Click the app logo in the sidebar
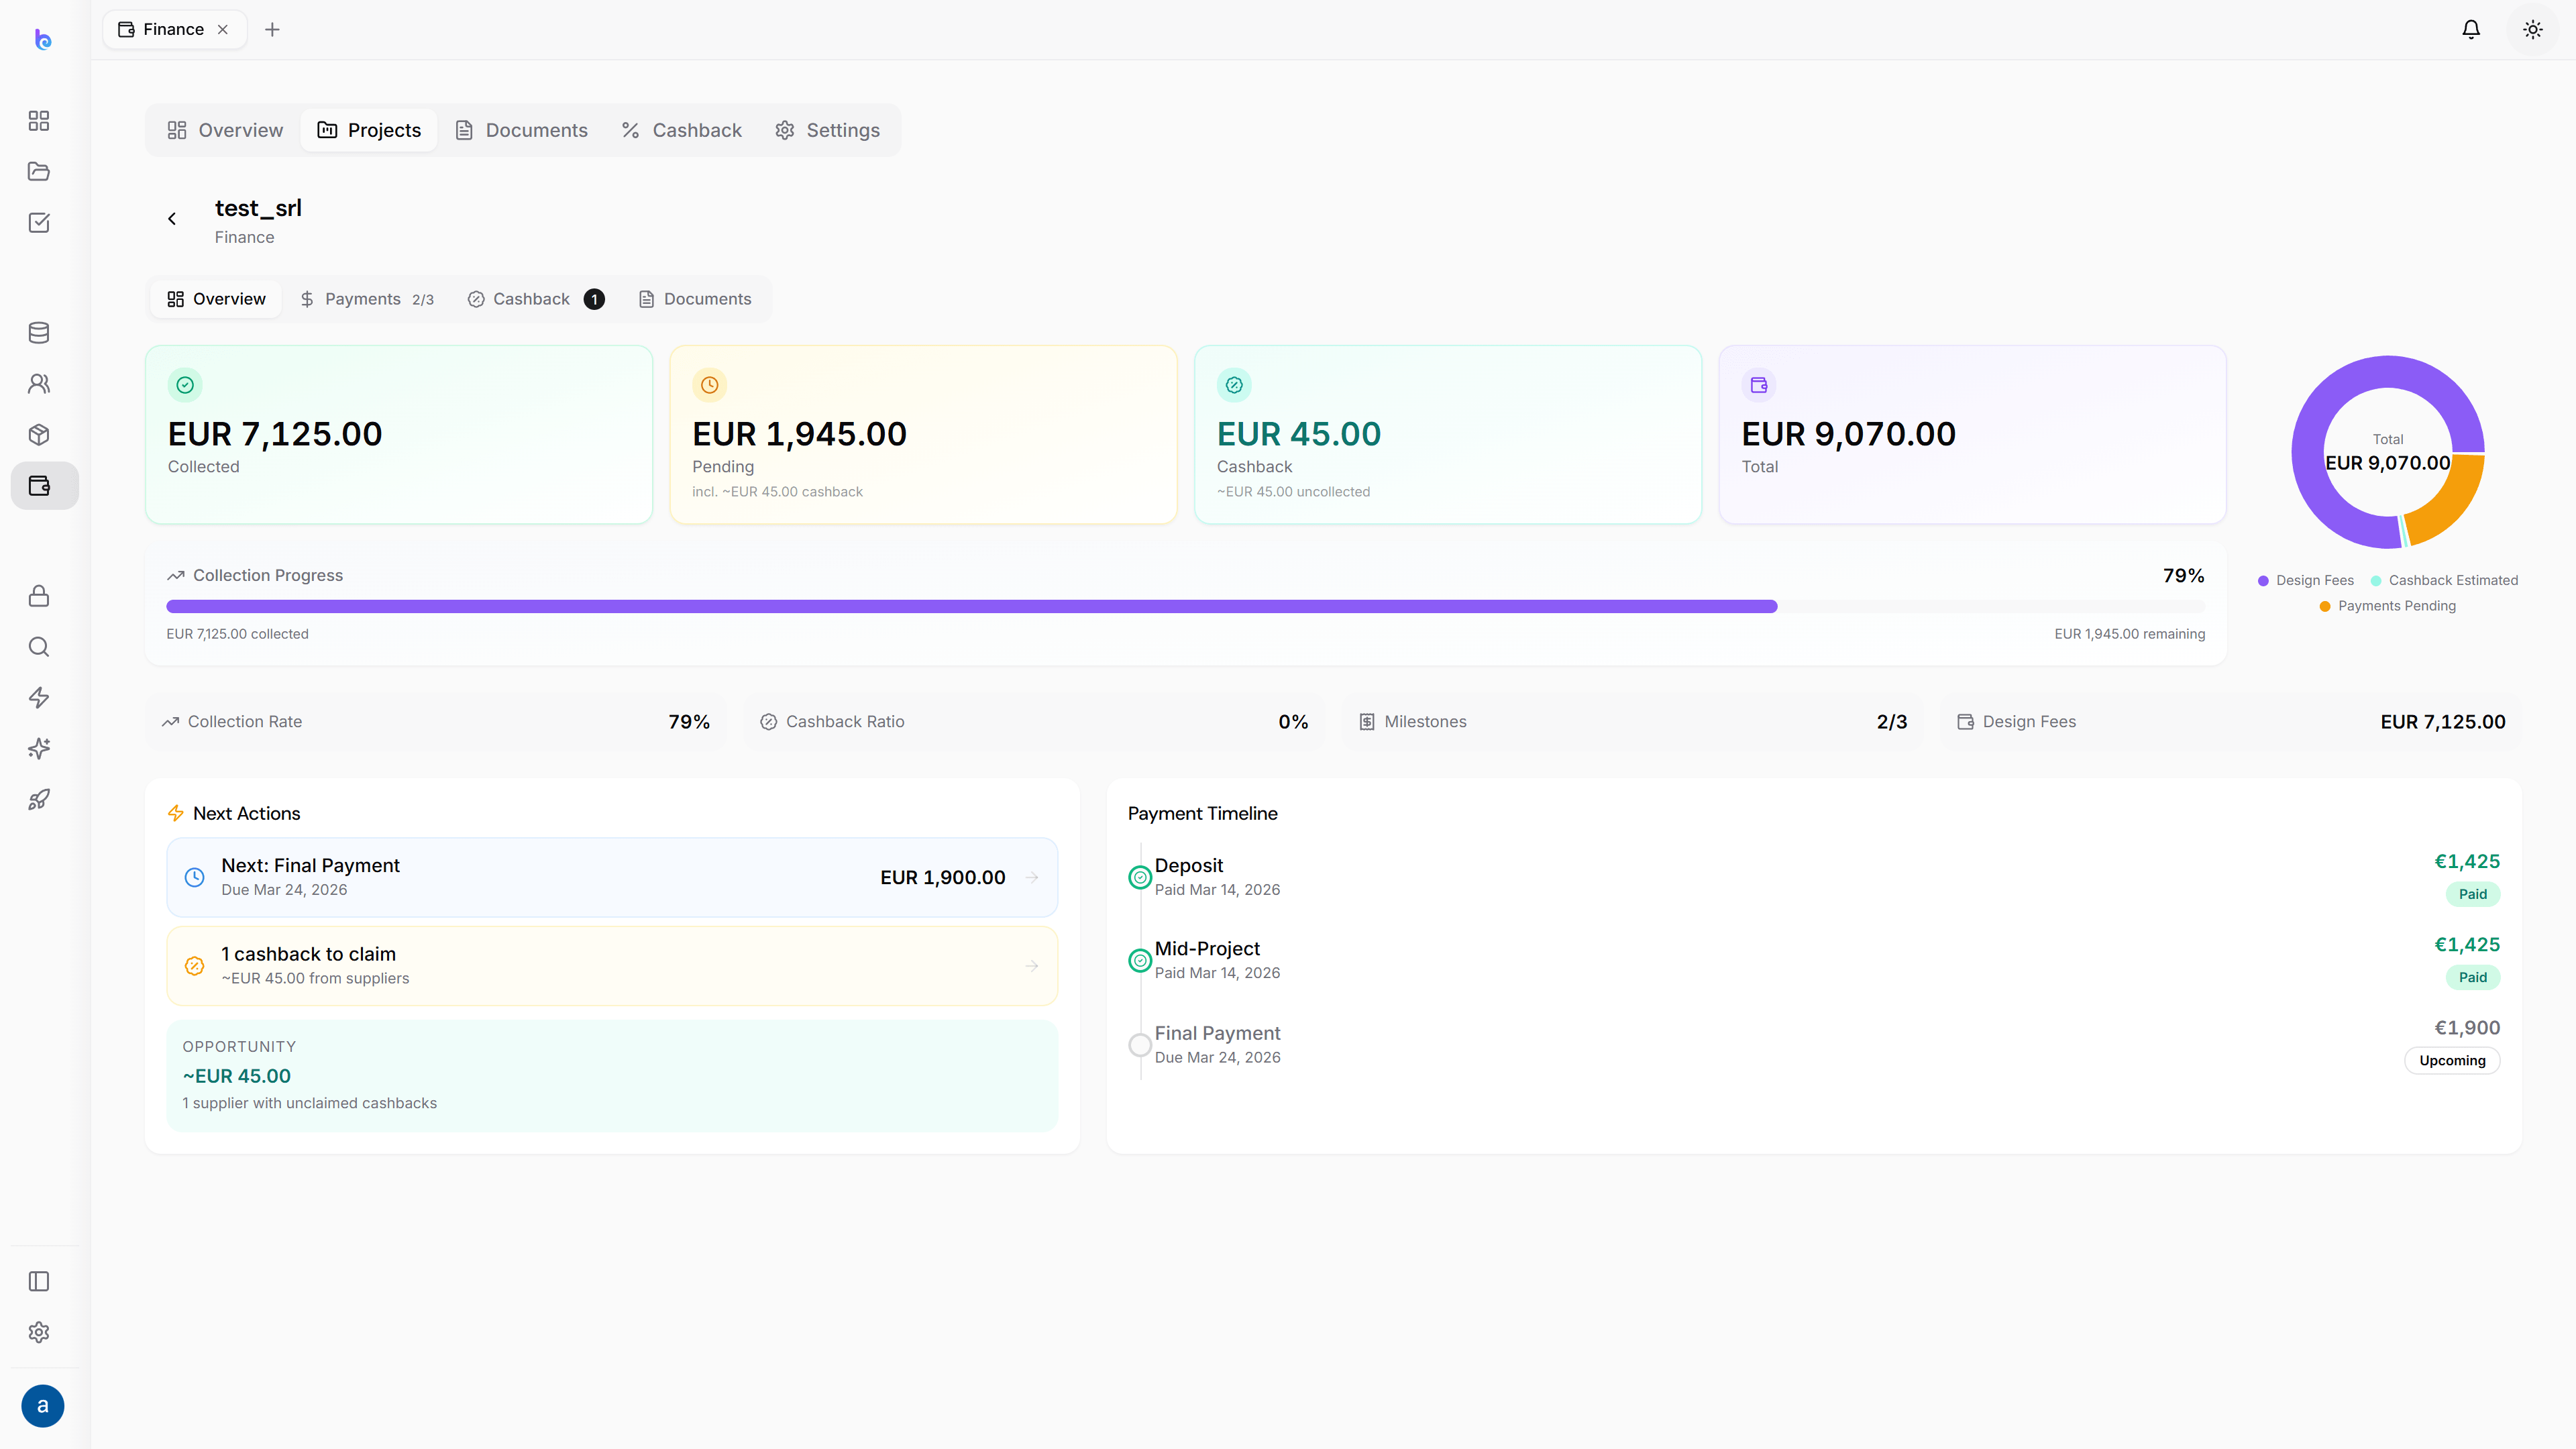Viewport: 2576px width, 1449px height. (42, 39)
